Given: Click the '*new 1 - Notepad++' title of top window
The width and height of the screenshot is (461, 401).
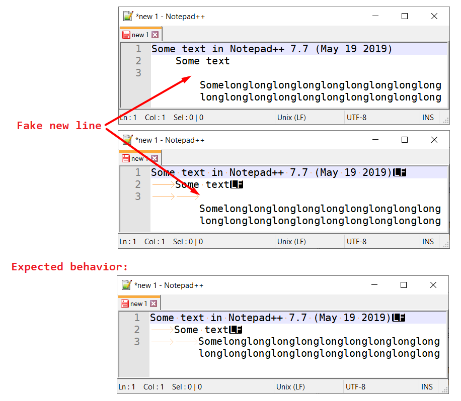Looking at the screenshot, I should pos(170,17).
